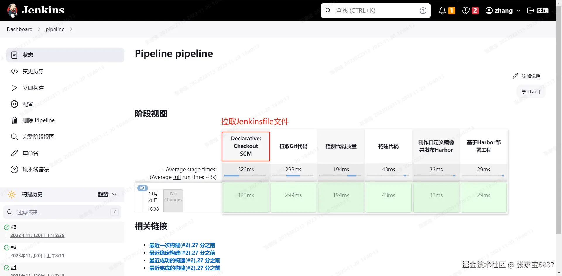Open 最近完成的构建(#2) link
The image size is (562, 276).
[185, 268]
